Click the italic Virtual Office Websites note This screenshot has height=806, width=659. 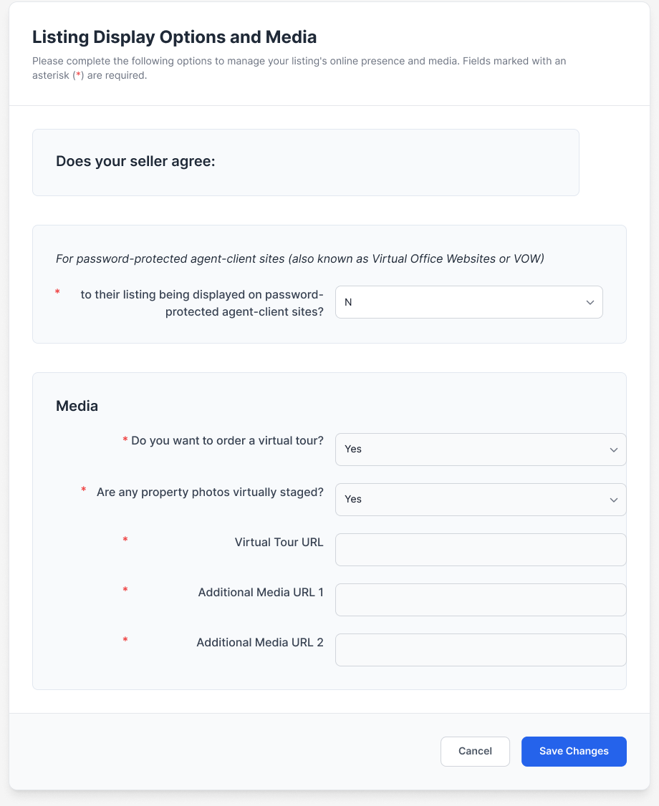pos(299,259)
